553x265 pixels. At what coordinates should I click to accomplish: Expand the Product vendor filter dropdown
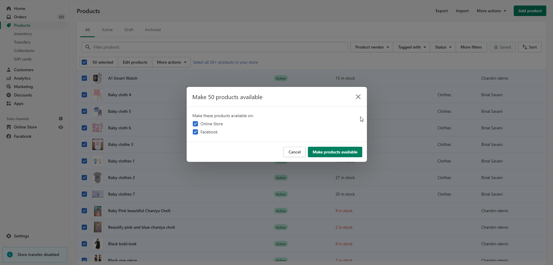click(x=372, y=47)
